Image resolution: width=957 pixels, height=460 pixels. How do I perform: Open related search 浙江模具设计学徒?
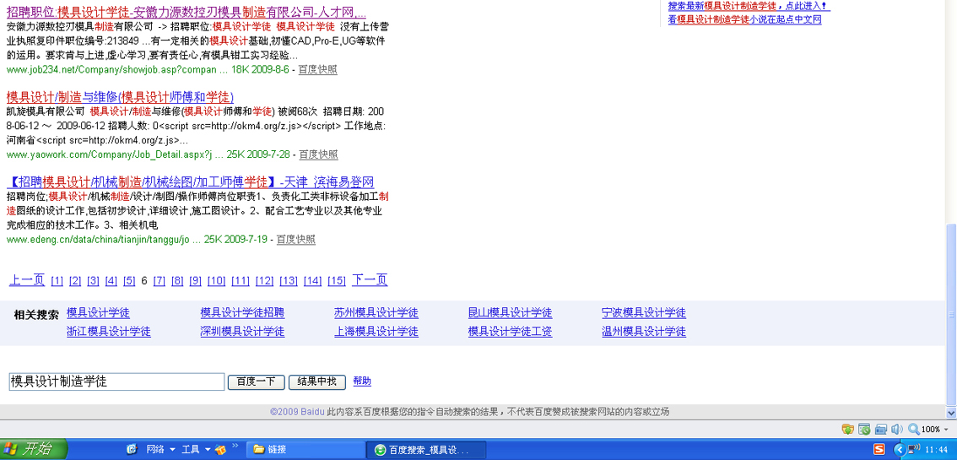[x=109, y=332]
